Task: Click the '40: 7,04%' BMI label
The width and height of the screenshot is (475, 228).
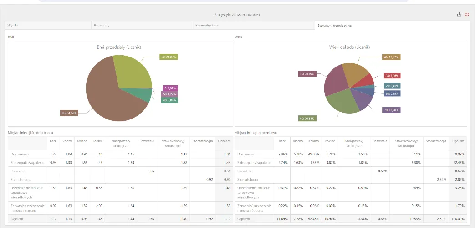Action: [x=169, y=100]
